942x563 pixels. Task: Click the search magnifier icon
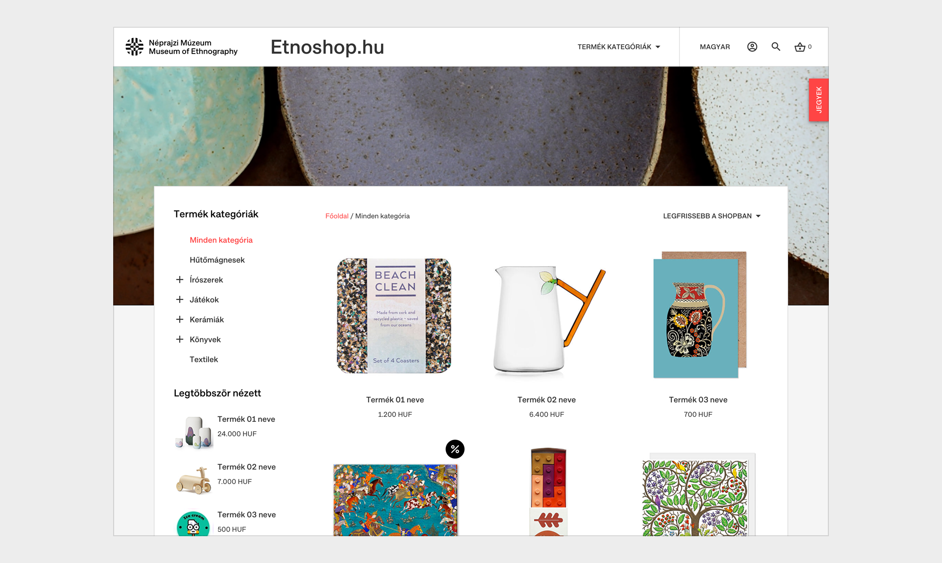776,47
